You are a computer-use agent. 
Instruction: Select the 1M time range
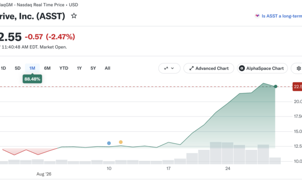[32, 68]
